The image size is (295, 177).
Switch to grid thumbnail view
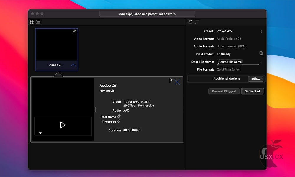click(32, 22)
